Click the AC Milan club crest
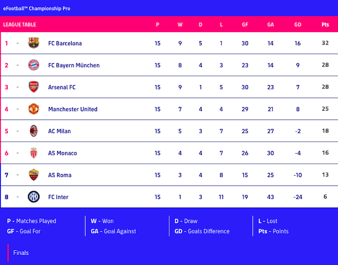338x265 pixels. click(33, 131)
